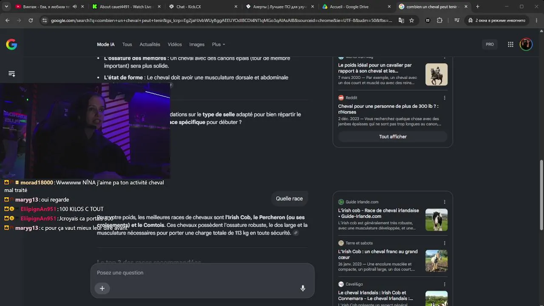The image size is (544, 306).
Task: Open AI Mode history sidebar icon
Action: click(x=12, y=74)
